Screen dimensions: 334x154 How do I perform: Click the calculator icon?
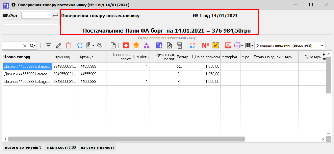[x=180, y=45]
